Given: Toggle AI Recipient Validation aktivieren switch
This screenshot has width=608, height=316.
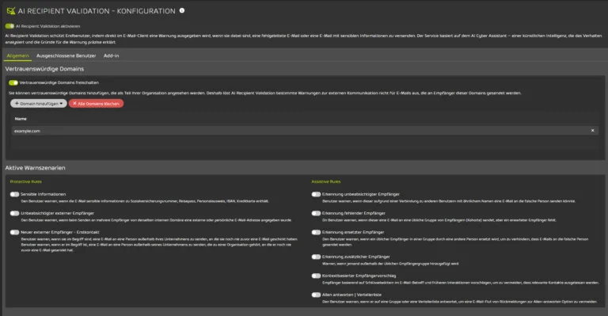Looking at the screenshot, I should [9, 26].
